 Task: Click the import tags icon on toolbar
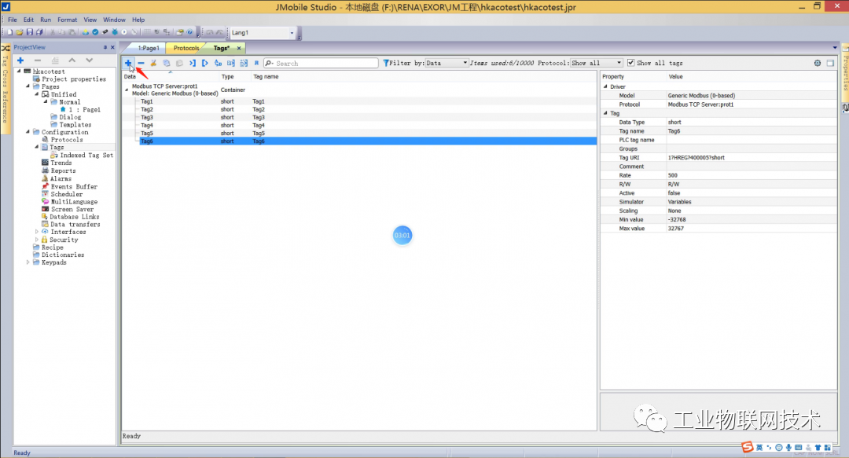pyautogui.click(x=192, y=63)
